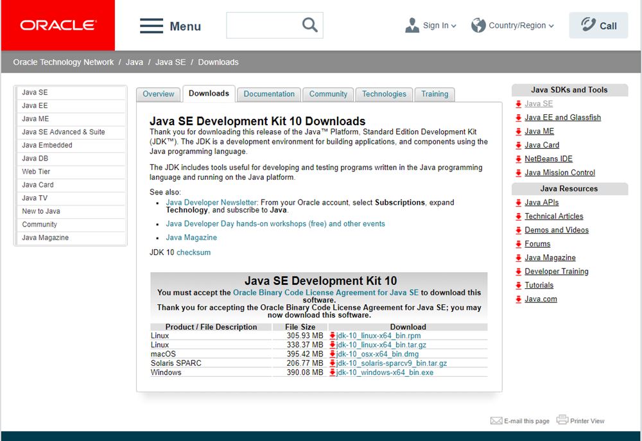Open the Community tab

point(328,94)
